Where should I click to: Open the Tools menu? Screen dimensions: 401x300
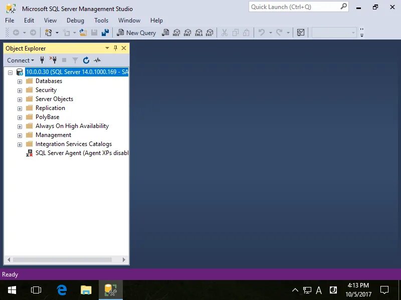click(101, 20)
